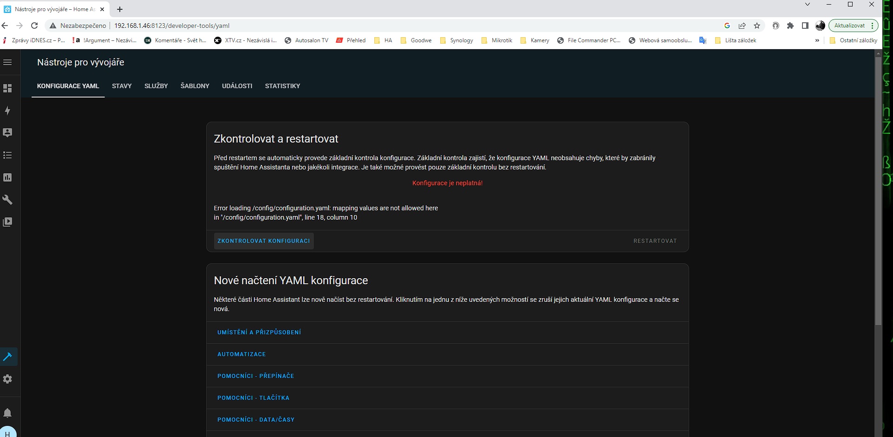This screenshot has height=437, width=893.
Task: Switch to the STATISTIKY tab
Action: 282,86
